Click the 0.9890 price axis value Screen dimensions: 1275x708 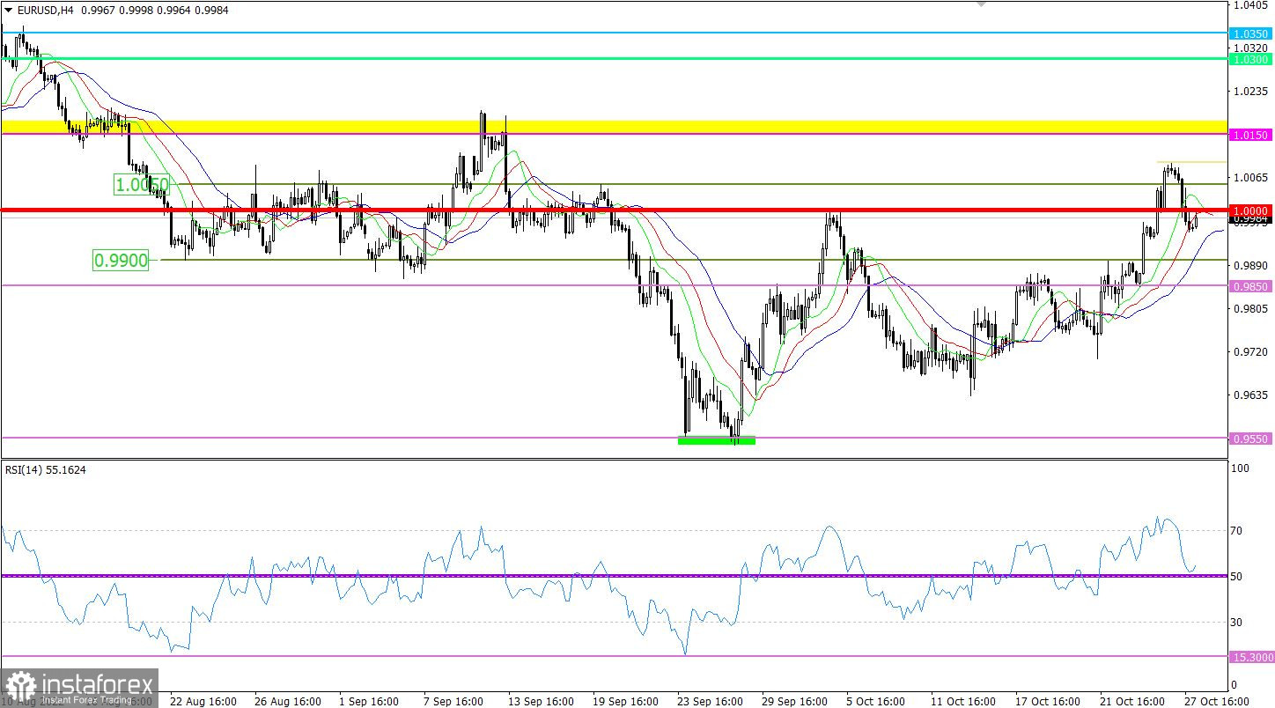point(1250,265)
